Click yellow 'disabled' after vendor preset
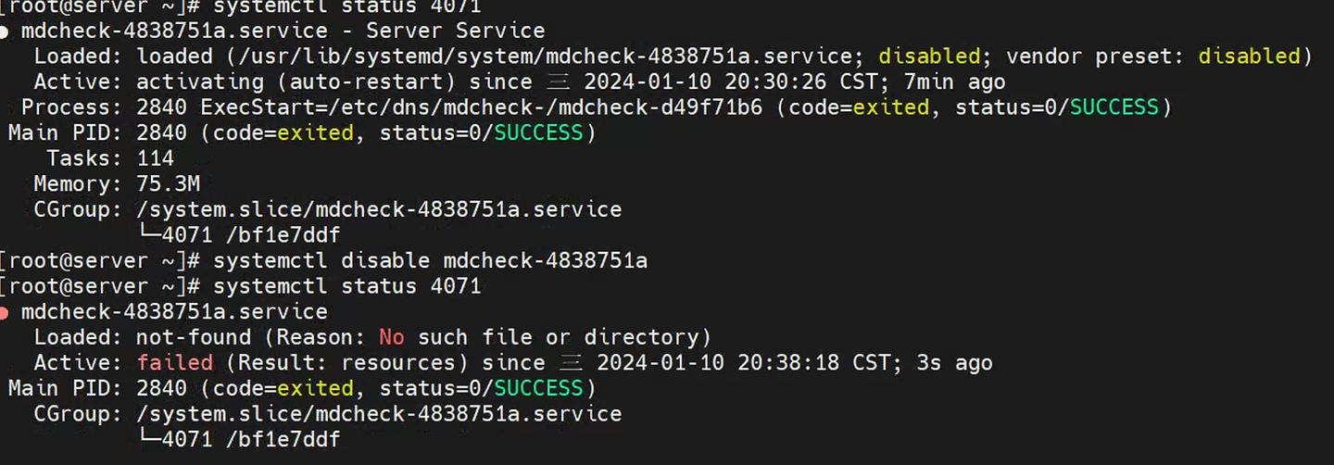This screenshot has height=465, width=1334. (x=1249, y=57)
